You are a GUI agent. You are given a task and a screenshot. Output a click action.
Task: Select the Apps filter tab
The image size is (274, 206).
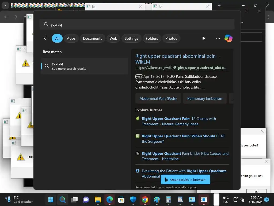point(71,38)
